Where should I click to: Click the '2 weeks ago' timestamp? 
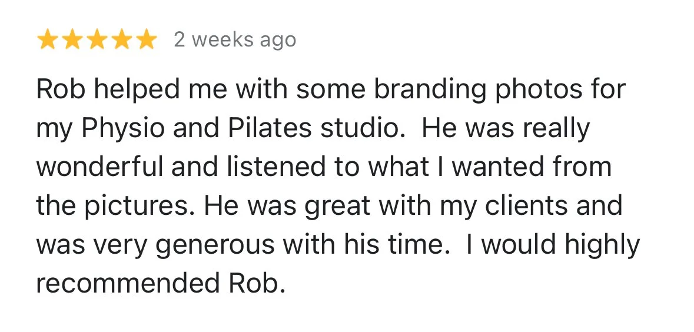(x=235, y=40)
